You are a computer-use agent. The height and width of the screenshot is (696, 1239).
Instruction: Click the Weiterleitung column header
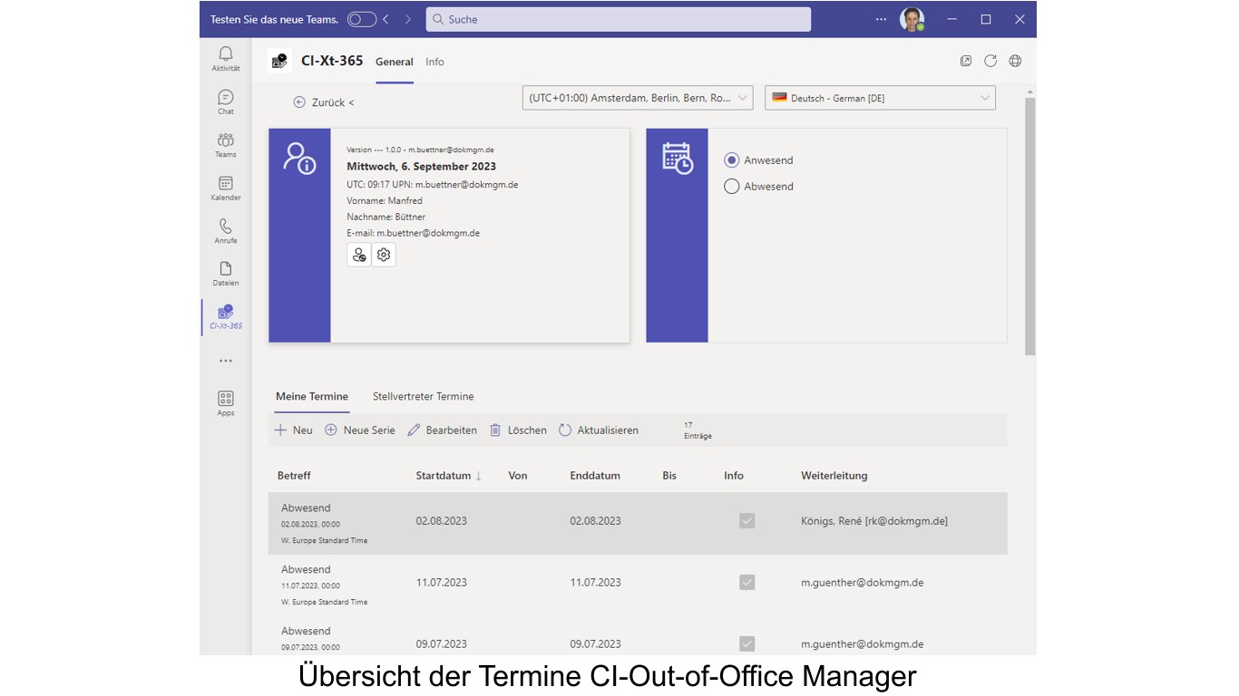pos(834,476)
